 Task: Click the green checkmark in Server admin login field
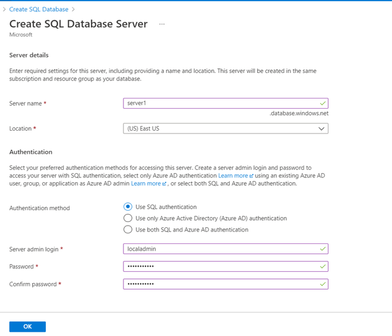point(323,249)
